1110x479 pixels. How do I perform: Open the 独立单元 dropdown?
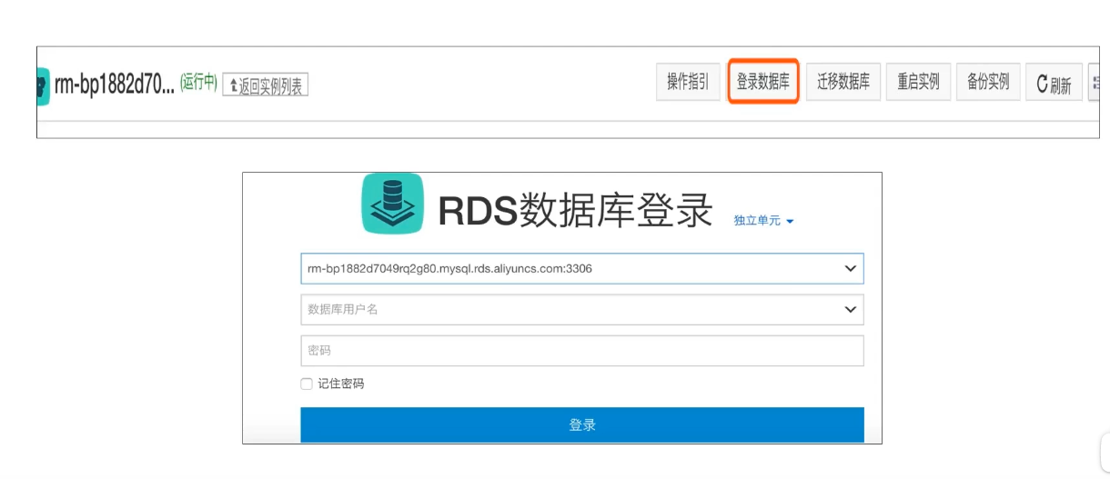click(x=764, y=221)
